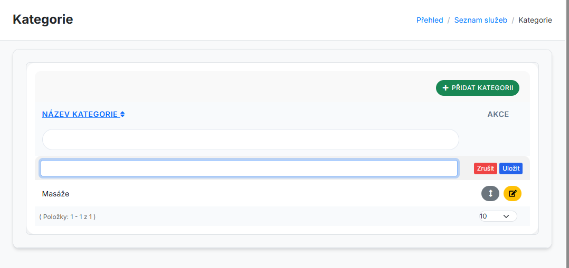The height and width of the screenshot is (268, 569).
Task: Cancel the new row with Zrušit
Action: tap(485, 168)
